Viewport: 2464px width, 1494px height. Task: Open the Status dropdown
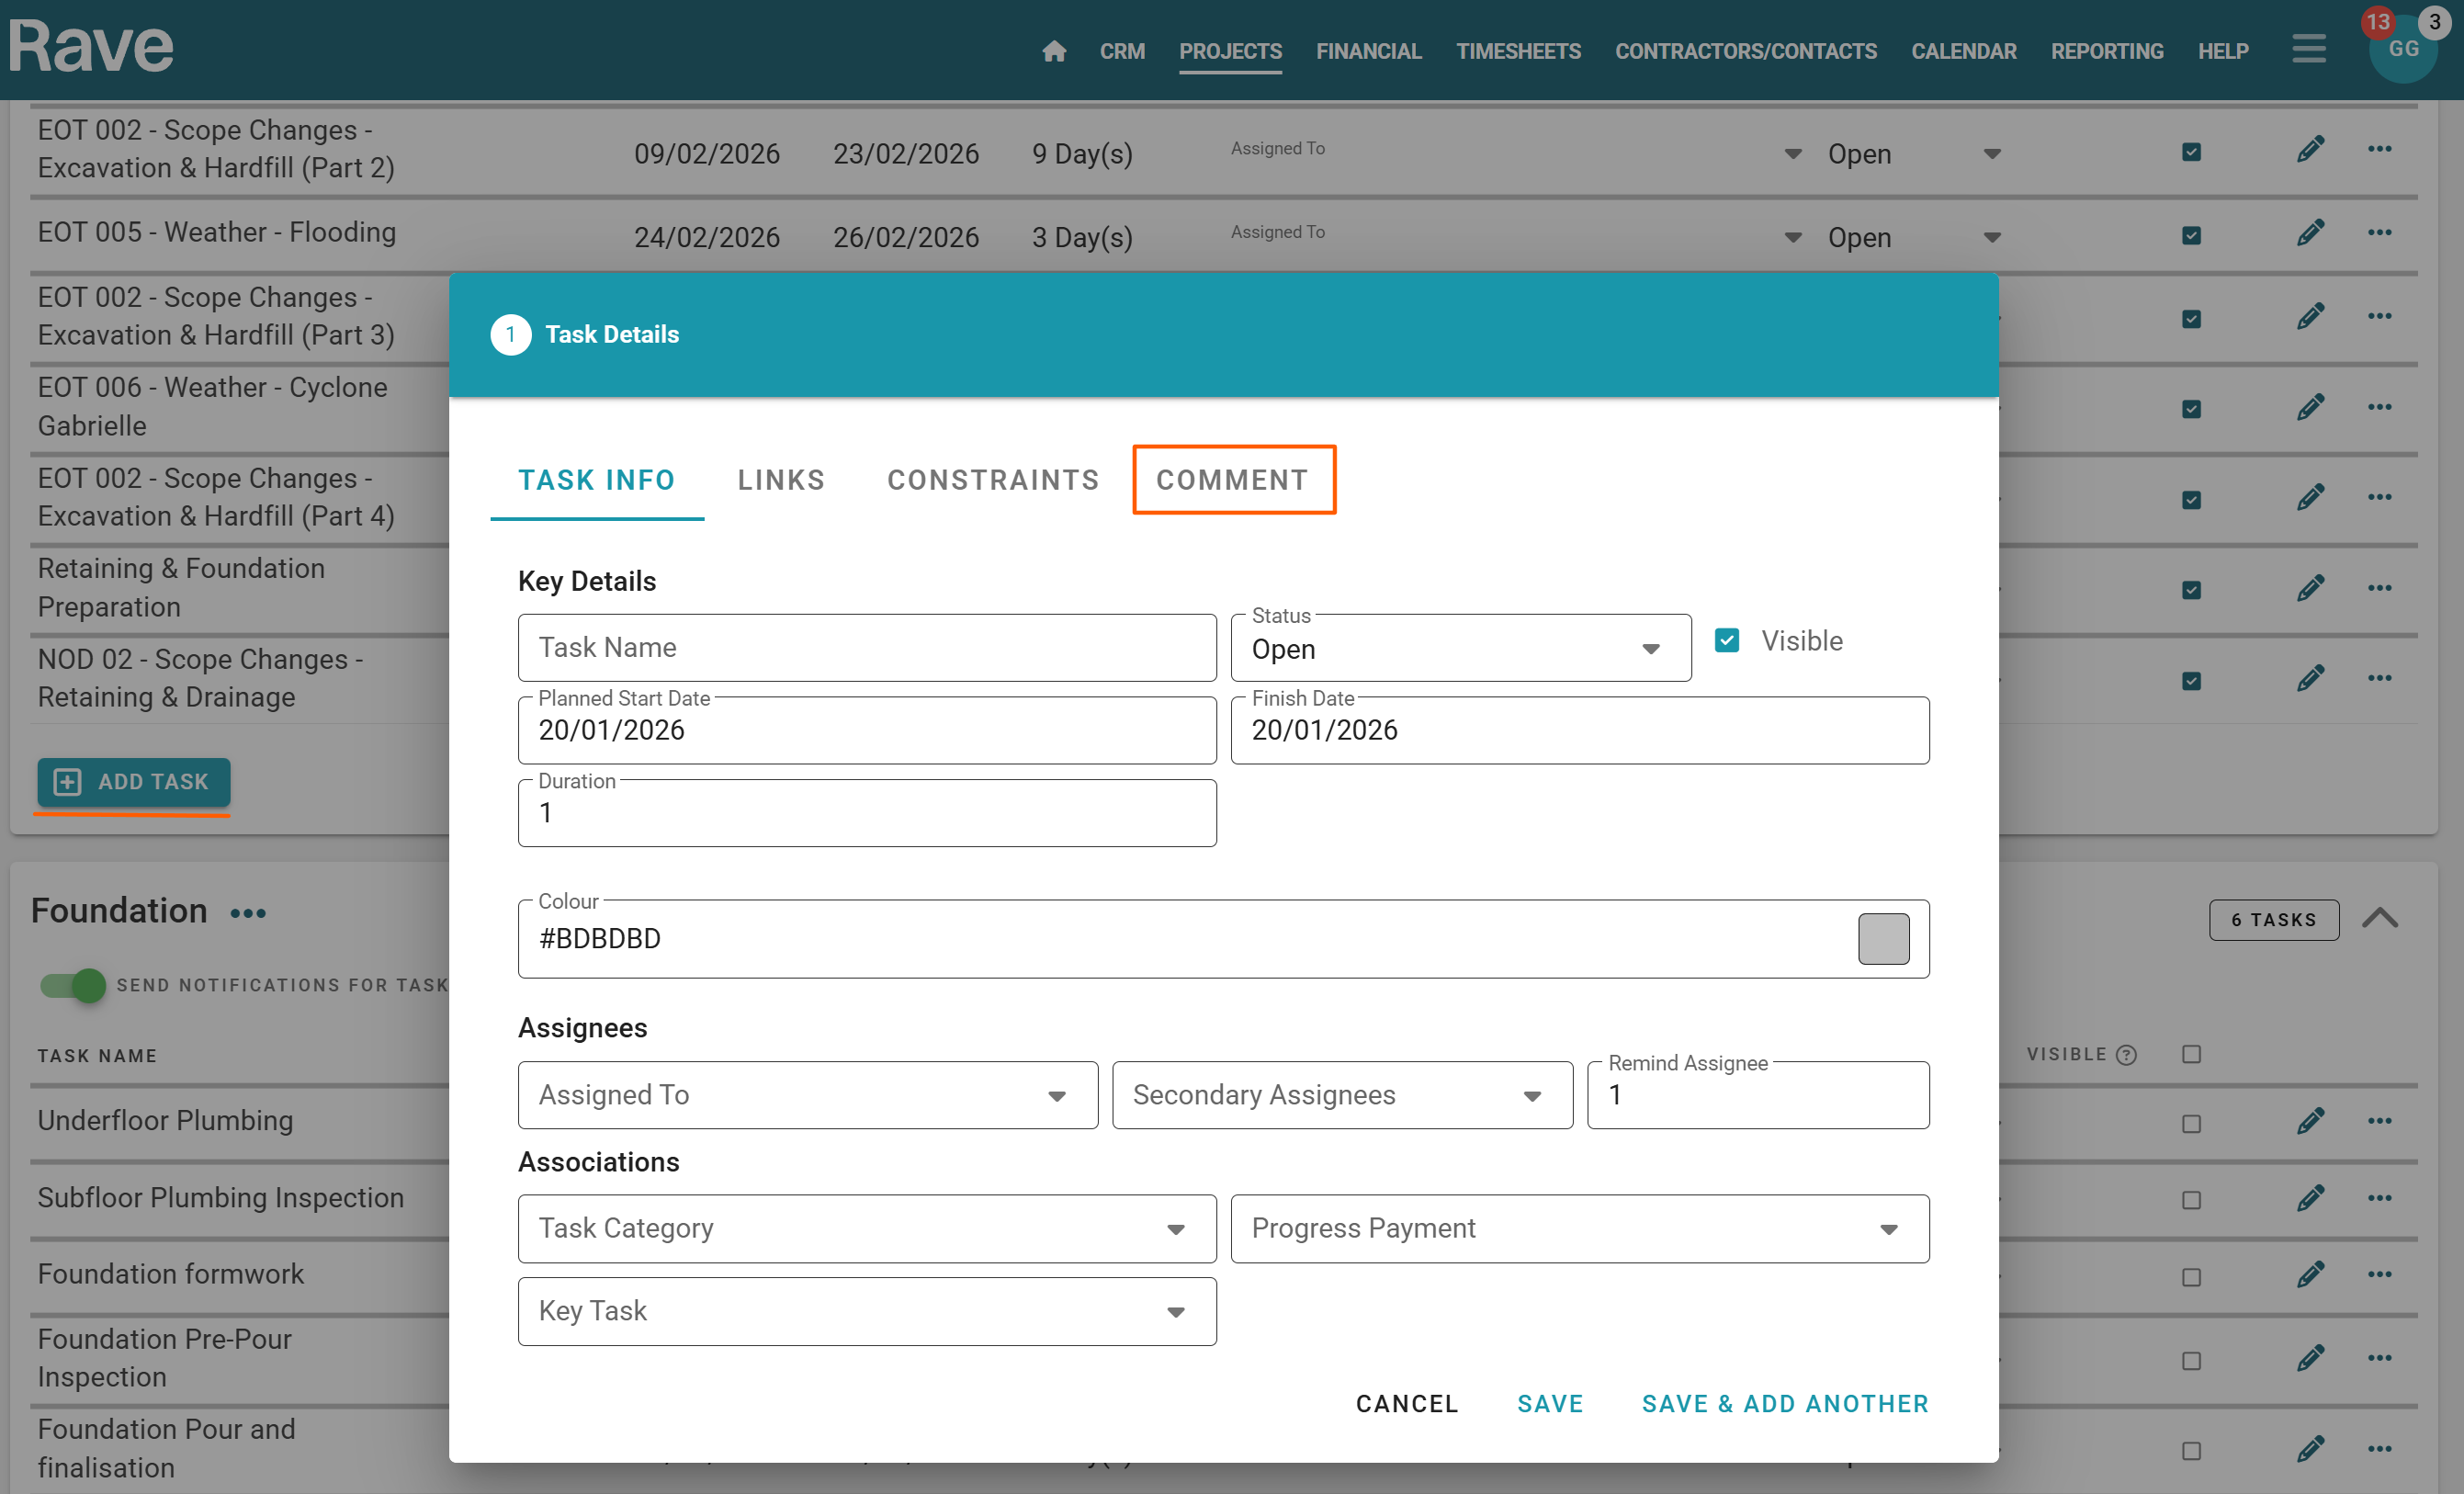point(1460,649)
